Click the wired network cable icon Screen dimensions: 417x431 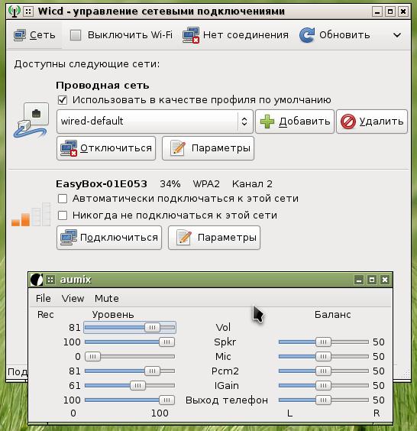point(31,121)
